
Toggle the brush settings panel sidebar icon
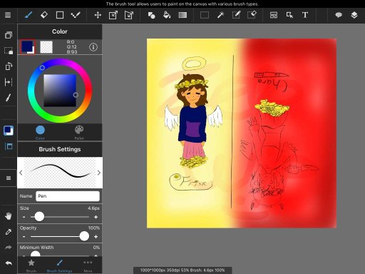pos(9,146)
